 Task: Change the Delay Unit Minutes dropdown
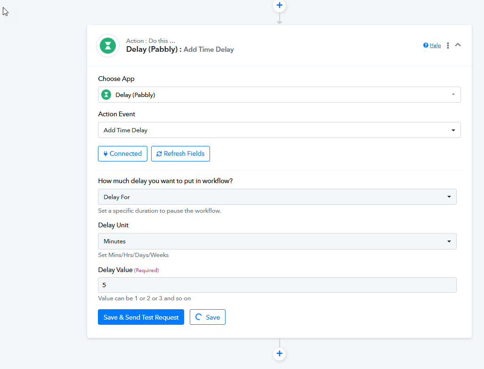[277, 241]
